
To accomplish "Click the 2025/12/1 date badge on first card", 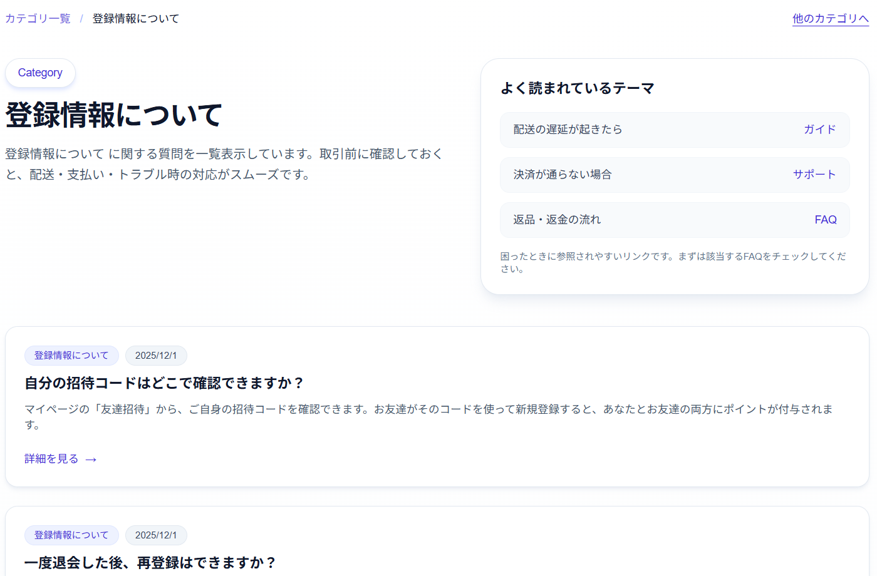I will click(156, 356).
